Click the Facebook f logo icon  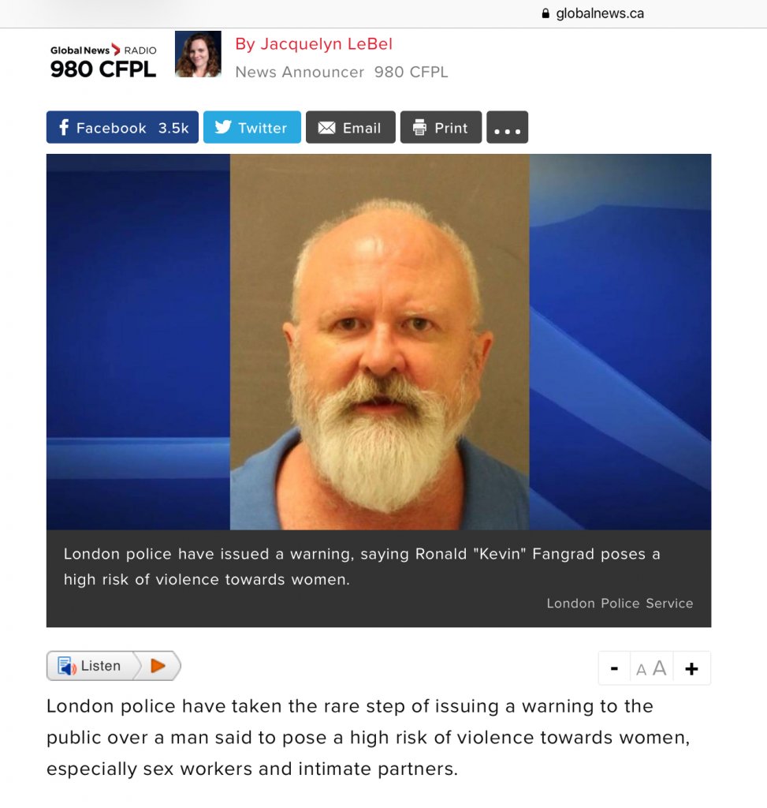click(63, 127)
